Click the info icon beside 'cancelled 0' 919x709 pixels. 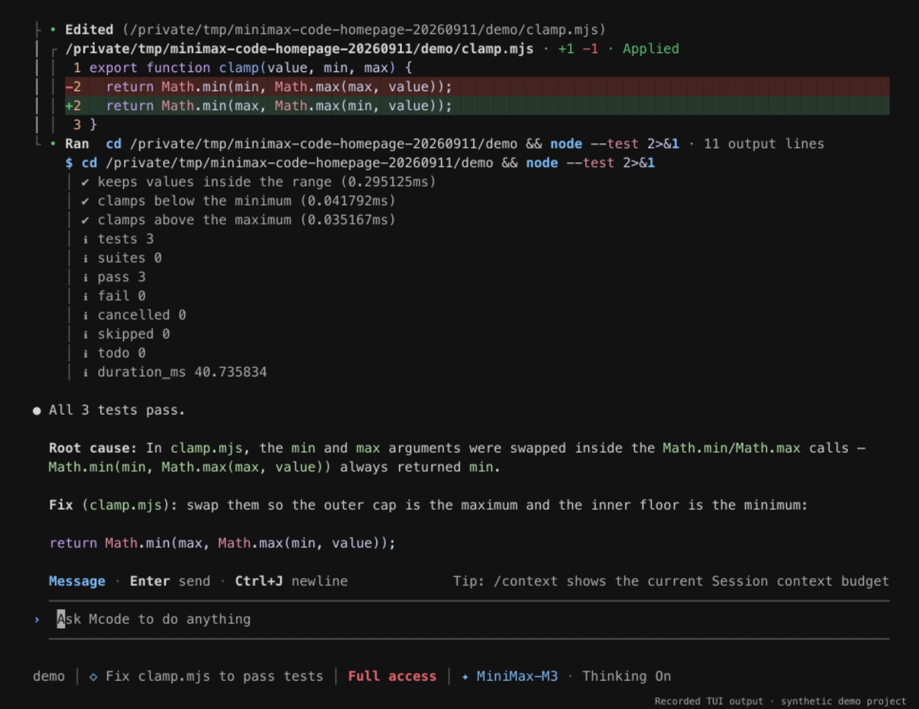tap(85, 315)
